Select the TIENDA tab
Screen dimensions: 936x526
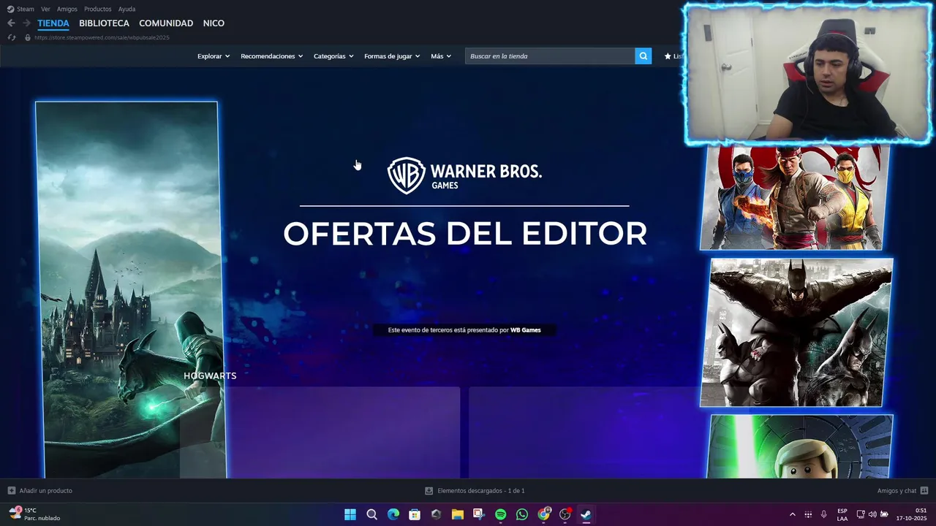53,23
